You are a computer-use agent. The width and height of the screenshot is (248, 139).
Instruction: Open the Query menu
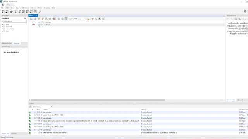pyautogui.click(x=18, y=8)
